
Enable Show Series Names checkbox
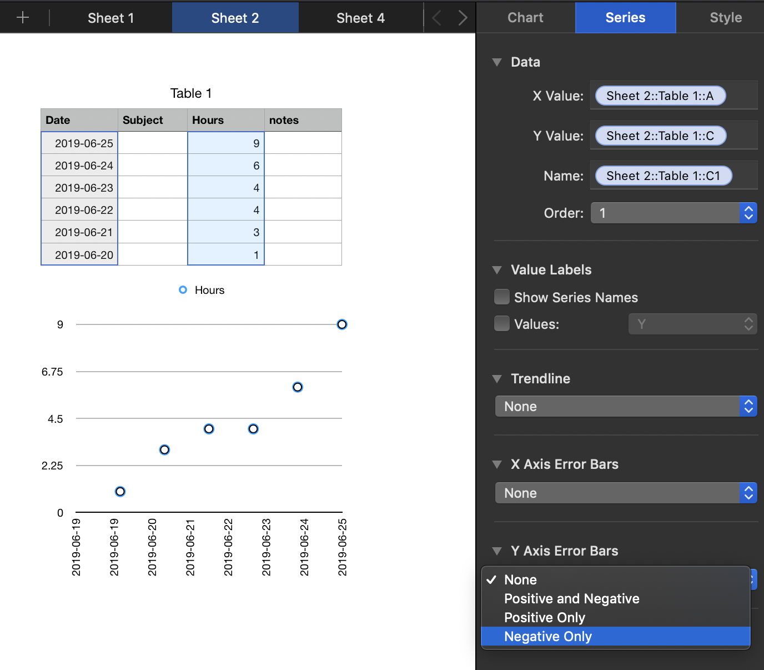point(502,297)
